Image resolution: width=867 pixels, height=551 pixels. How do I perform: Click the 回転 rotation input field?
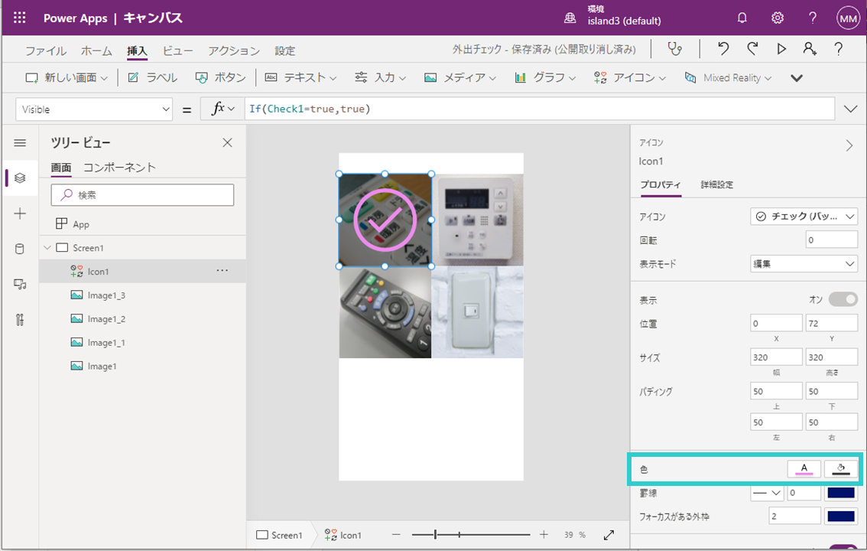(x=832, y=240)
